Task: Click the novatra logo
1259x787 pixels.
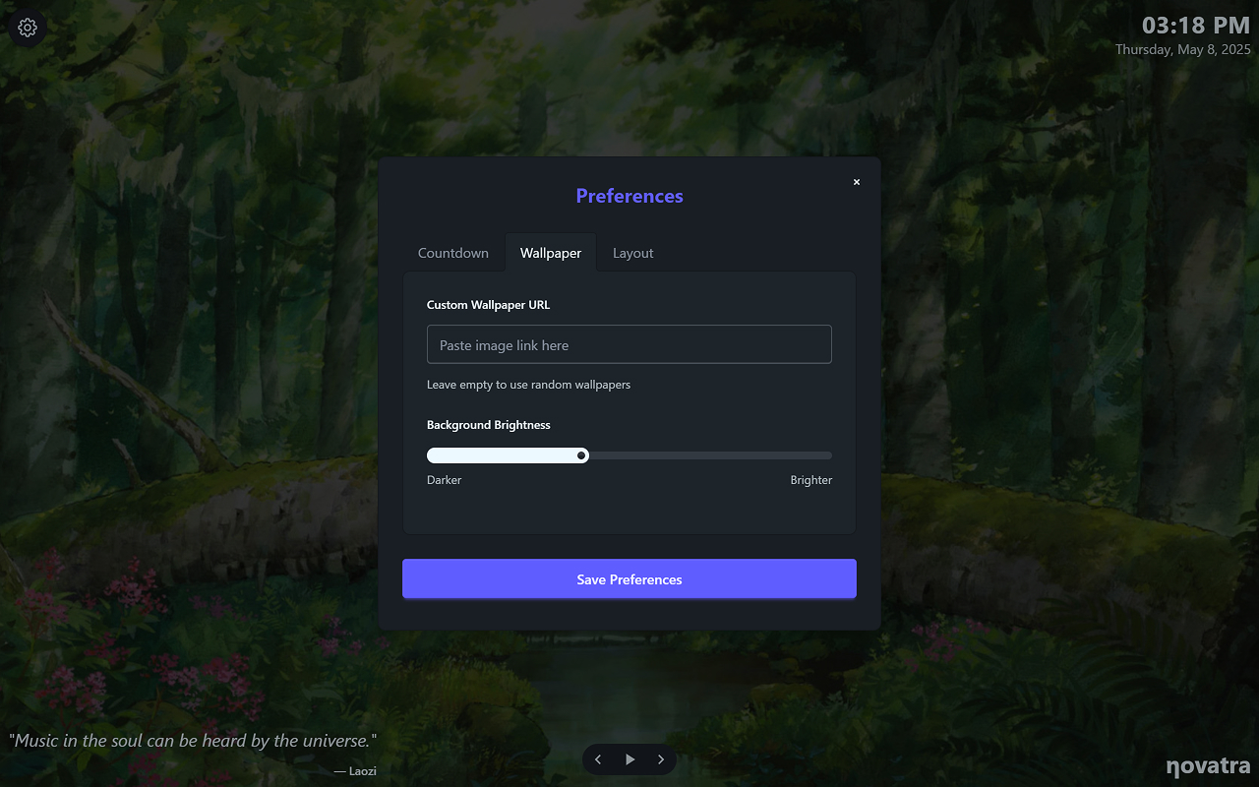Action: coord(1208,766)
